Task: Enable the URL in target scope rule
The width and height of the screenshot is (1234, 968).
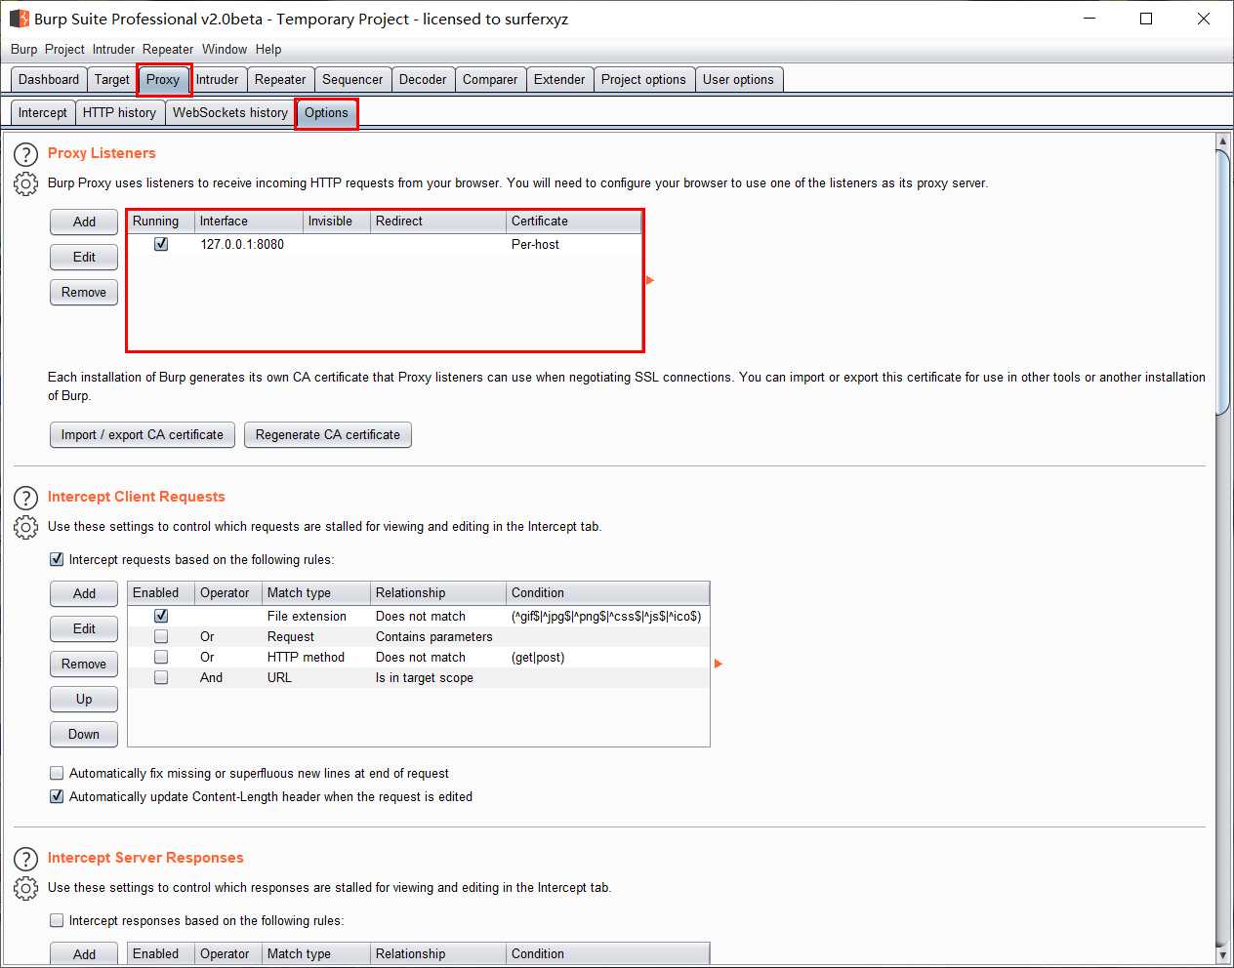Action: click(x=161, y=677)
